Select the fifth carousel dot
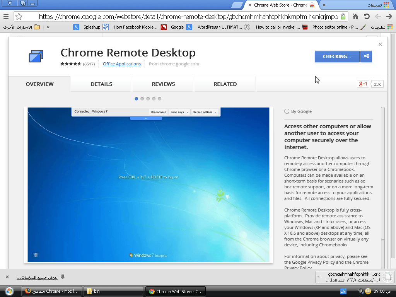 coord(160,99)
